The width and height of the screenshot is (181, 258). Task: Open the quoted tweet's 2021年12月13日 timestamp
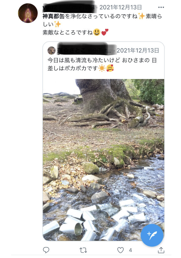(138, 50)
